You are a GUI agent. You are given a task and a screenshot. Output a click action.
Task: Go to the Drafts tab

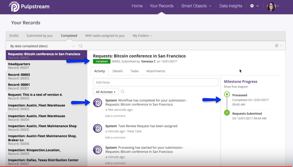pyautogui.click(x=14, y=36)
